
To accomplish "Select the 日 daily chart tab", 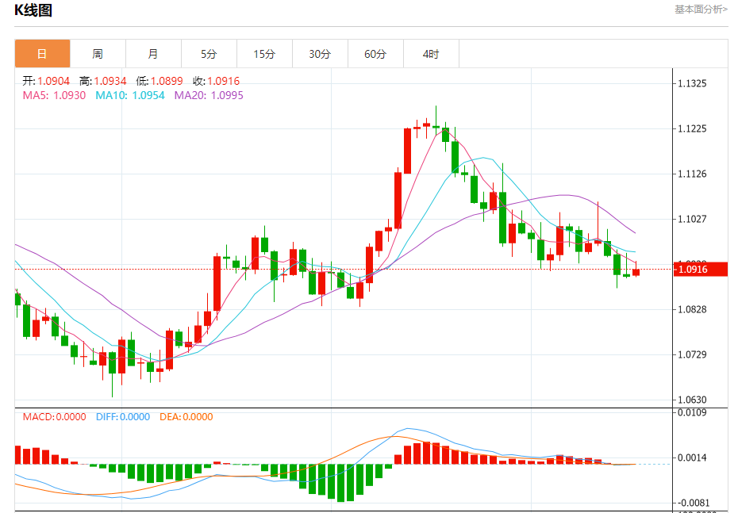I will coord(42,54).
